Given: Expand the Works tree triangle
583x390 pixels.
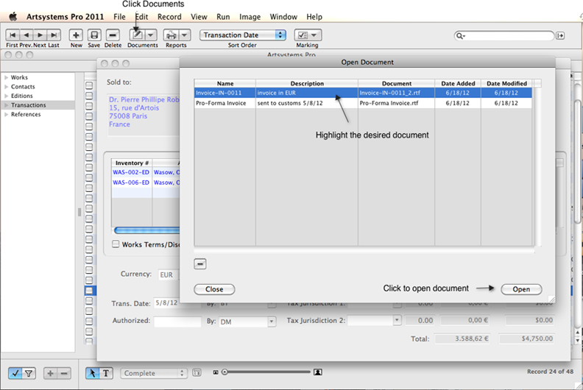Looking at the screenshot, I should pyautogui.click(x=7, y=77).
